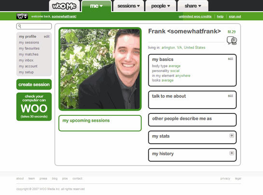This screenshot has width=263, height=195.
Task: Open the share dropdown menu
Action: tap(193, 6)
